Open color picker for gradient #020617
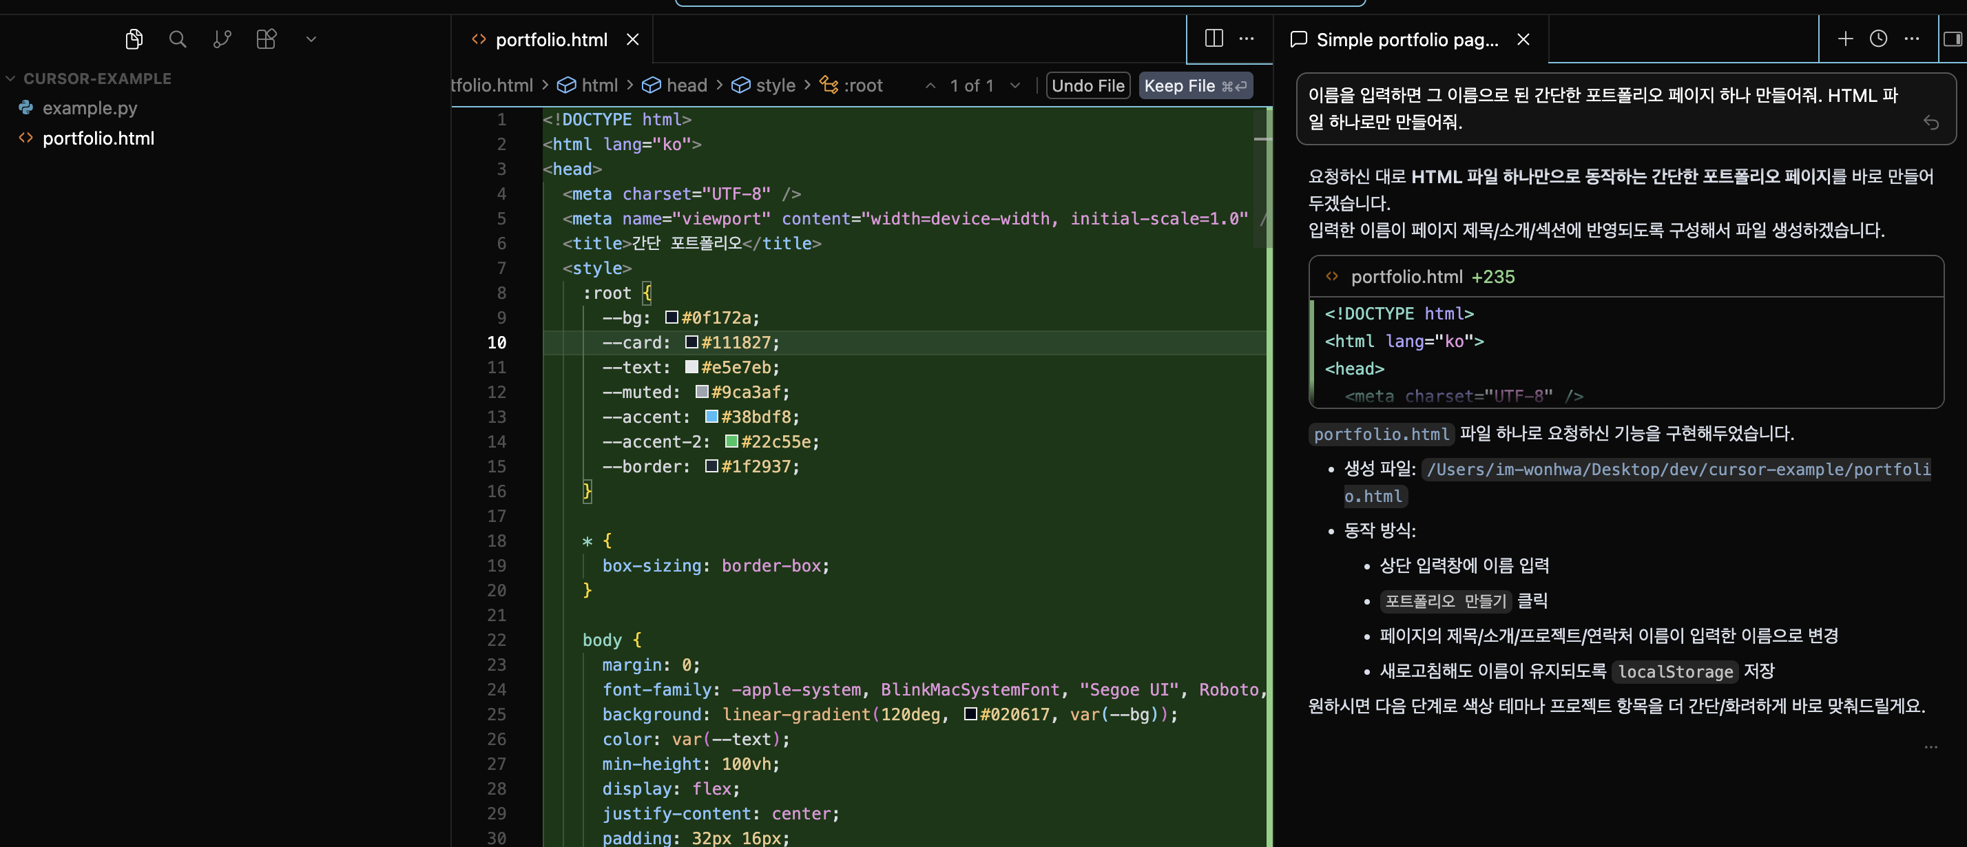Screen dimensions: 1967x847 [970, 714]
